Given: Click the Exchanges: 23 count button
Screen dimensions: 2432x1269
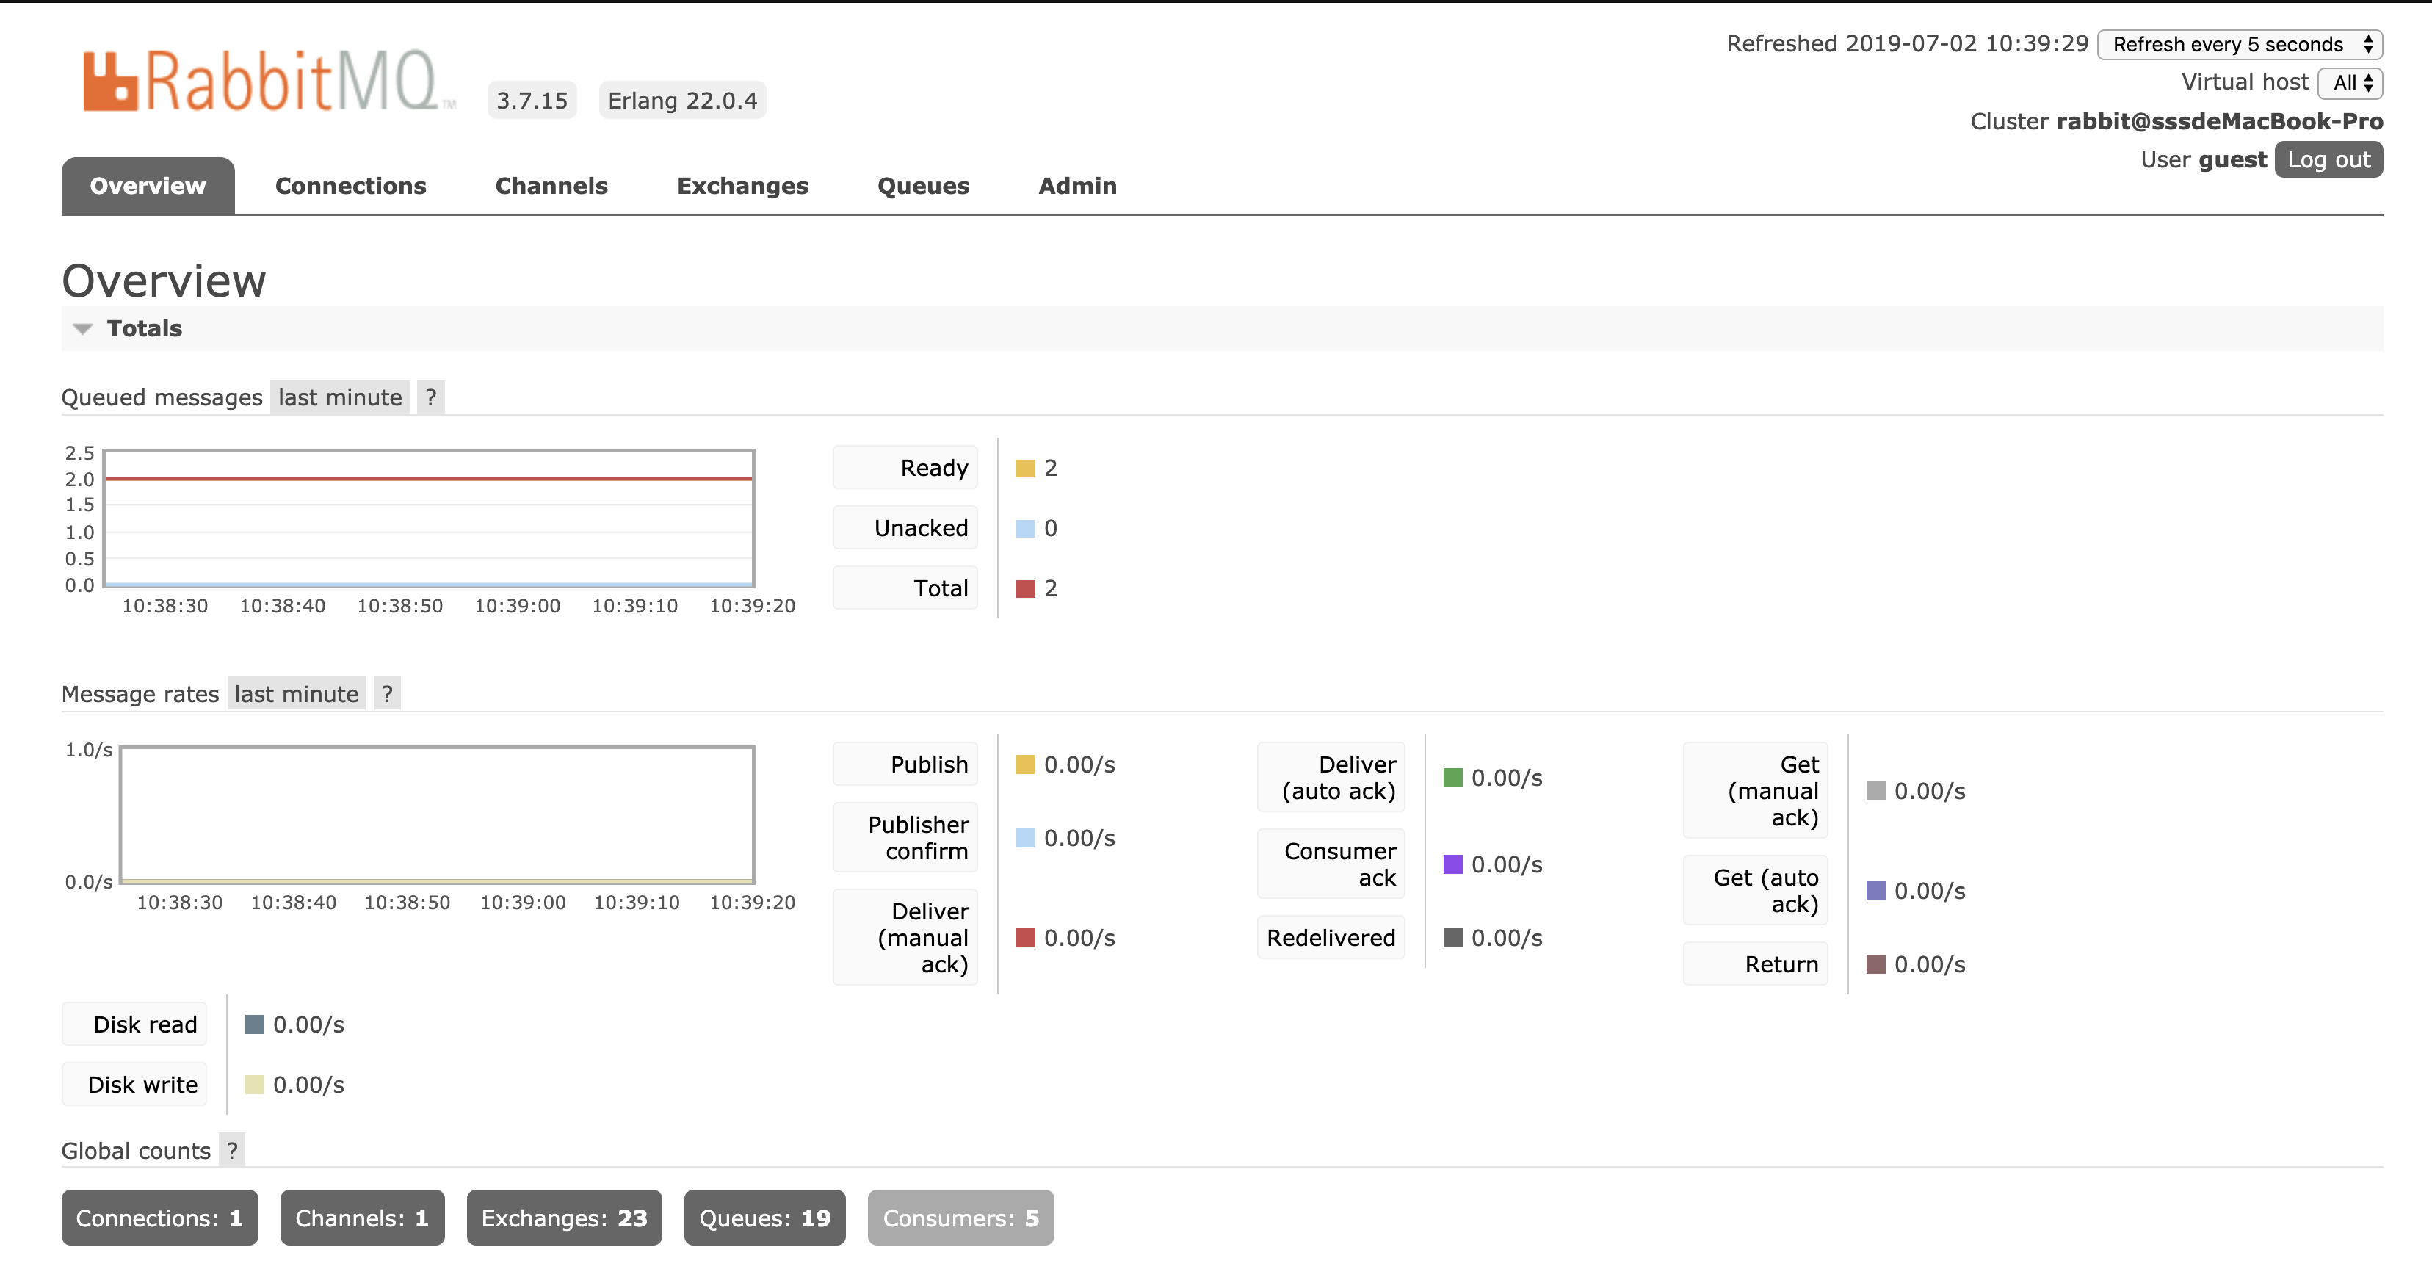Looking at the screenshot, I should pos(564,1218).
